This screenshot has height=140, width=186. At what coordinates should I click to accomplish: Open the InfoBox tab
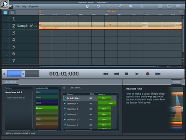[x=176, y=82]
